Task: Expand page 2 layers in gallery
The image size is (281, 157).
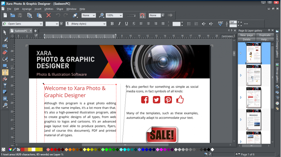Action: pos(241,75)
